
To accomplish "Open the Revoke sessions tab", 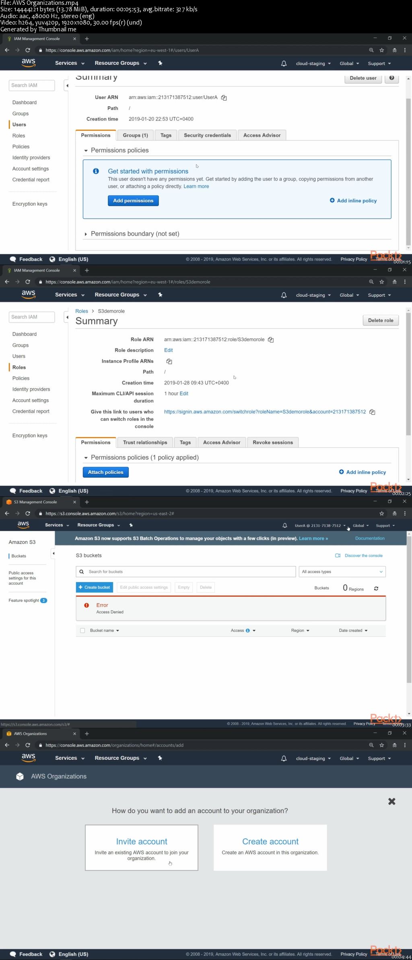I will [x=273, y=442].
